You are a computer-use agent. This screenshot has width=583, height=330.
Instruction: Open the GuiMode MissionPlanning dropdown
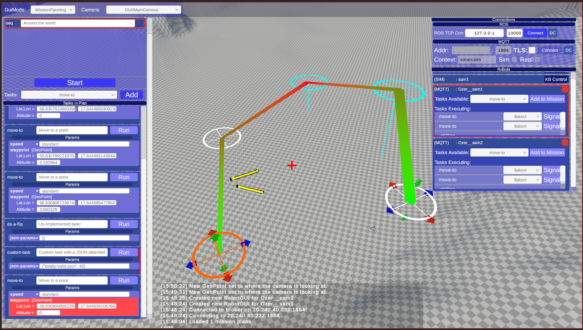[x=53, y=10]
